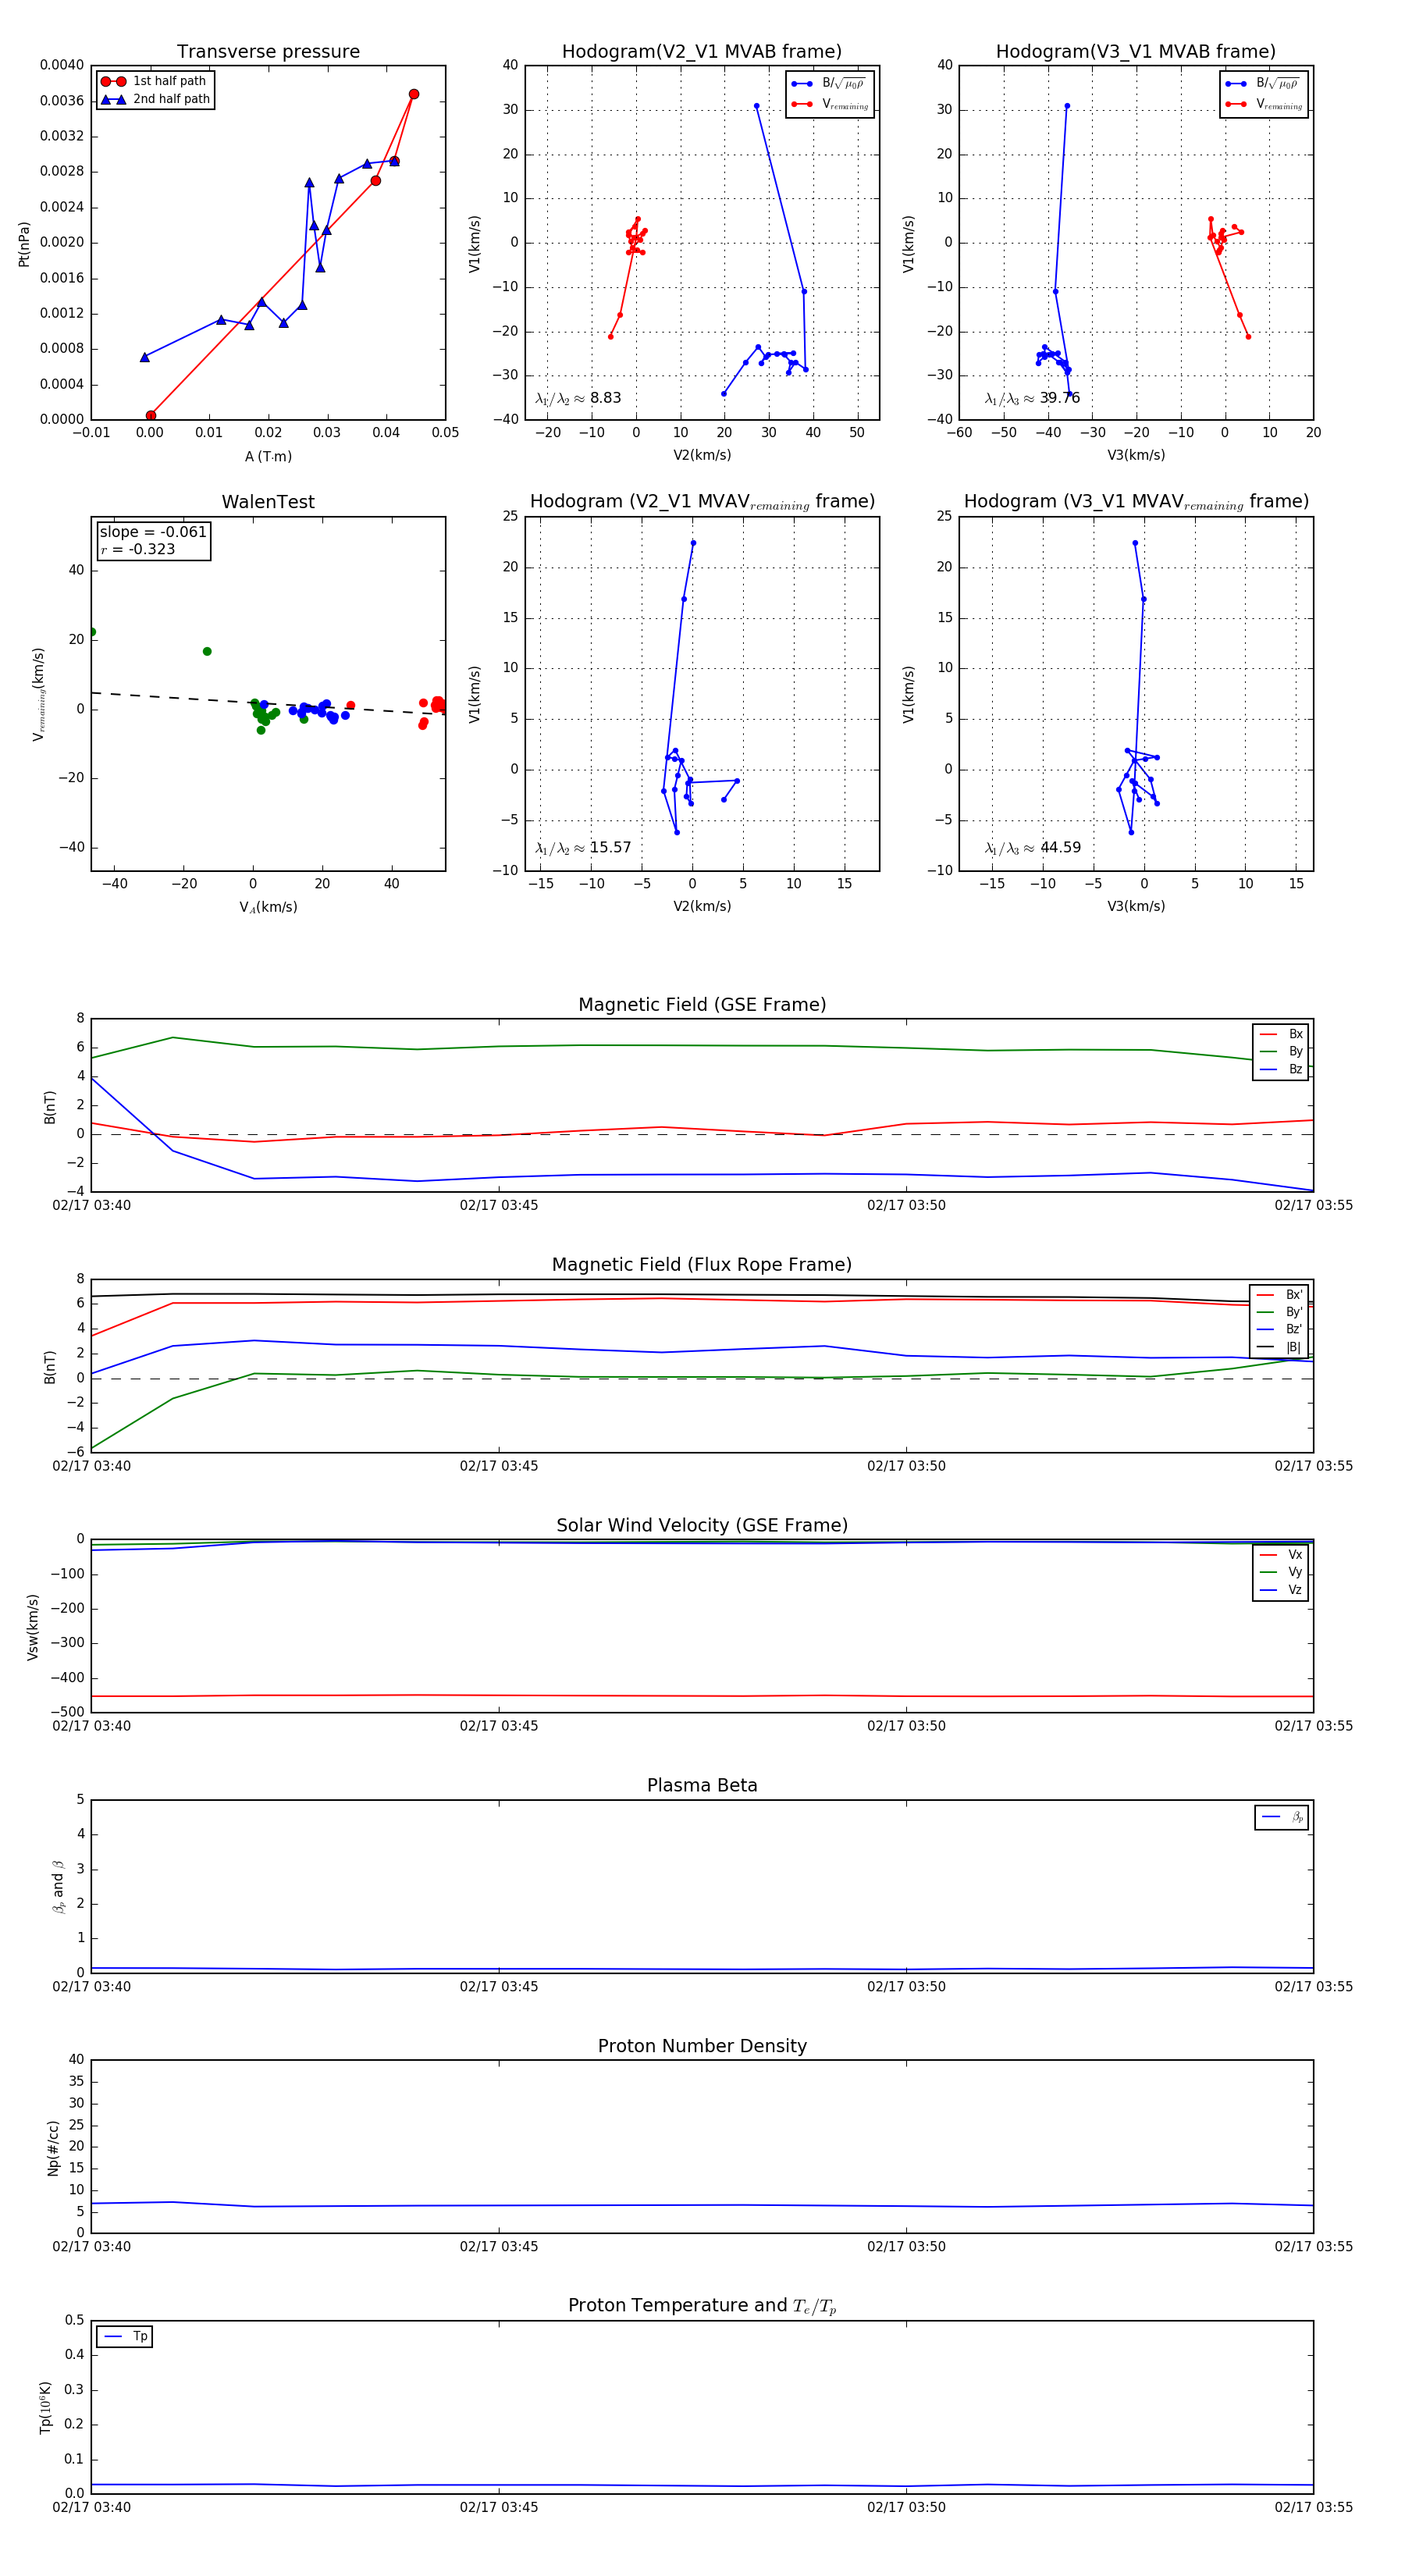This screenshot has width=1405, height=2576.
Task: Click the green outlier point near VA -13
Action: coord(207,652)
